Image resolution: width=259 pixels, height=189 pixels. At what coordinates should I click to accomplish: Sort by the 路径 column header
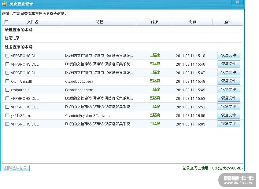(x=99, y=22)
